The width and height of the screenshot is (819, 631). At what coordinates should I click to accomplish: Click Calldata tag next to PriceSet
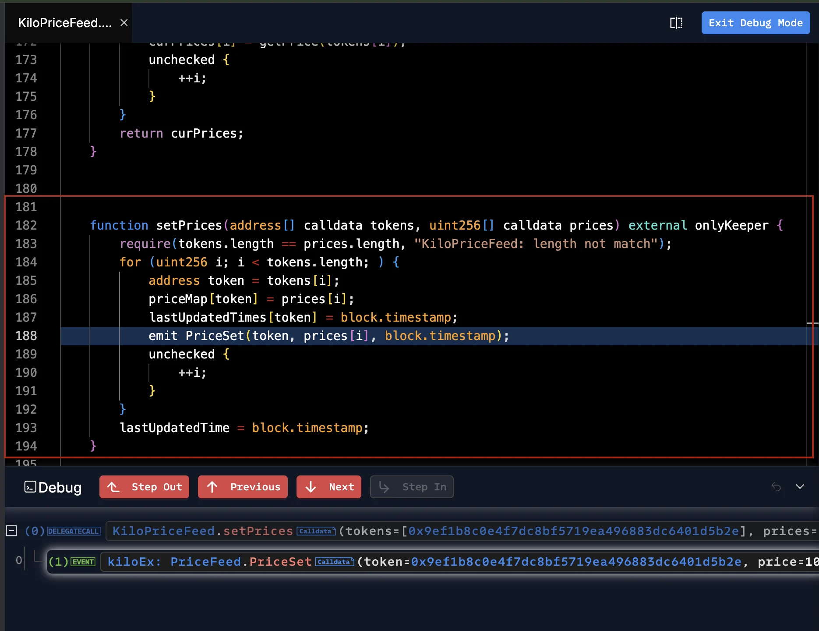pyautogui.click(x=334, y=562)
